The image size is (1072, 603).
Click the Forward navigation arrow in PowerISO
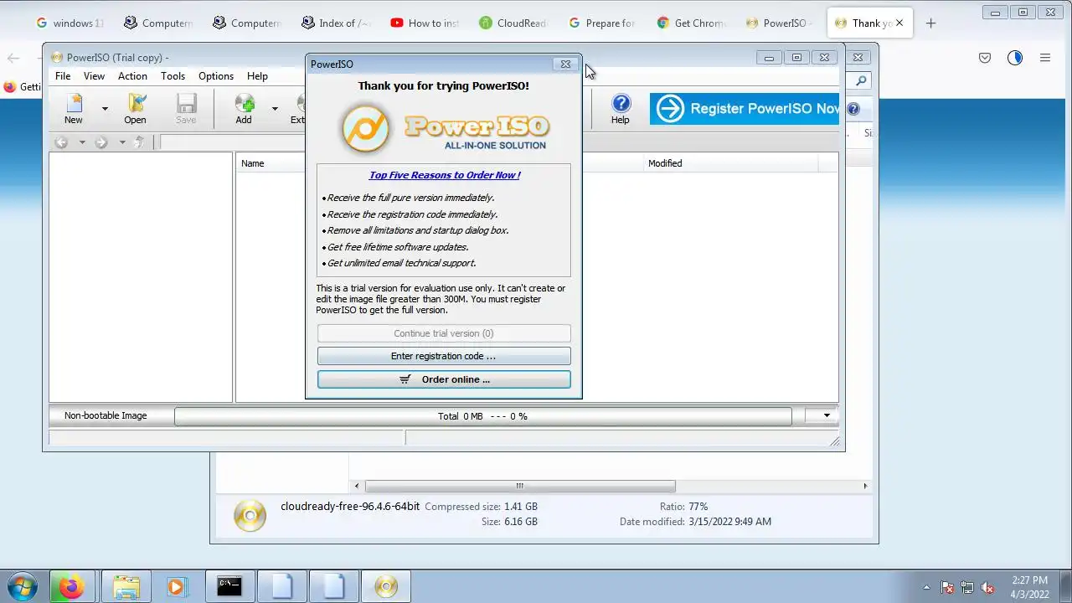(101, 142)
